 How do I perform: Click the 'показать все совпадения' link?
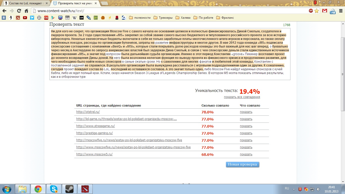coord(242,97)
